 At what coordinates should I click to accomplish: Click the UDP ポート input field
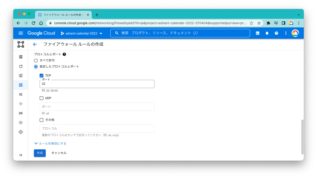(x=97, y=107)
